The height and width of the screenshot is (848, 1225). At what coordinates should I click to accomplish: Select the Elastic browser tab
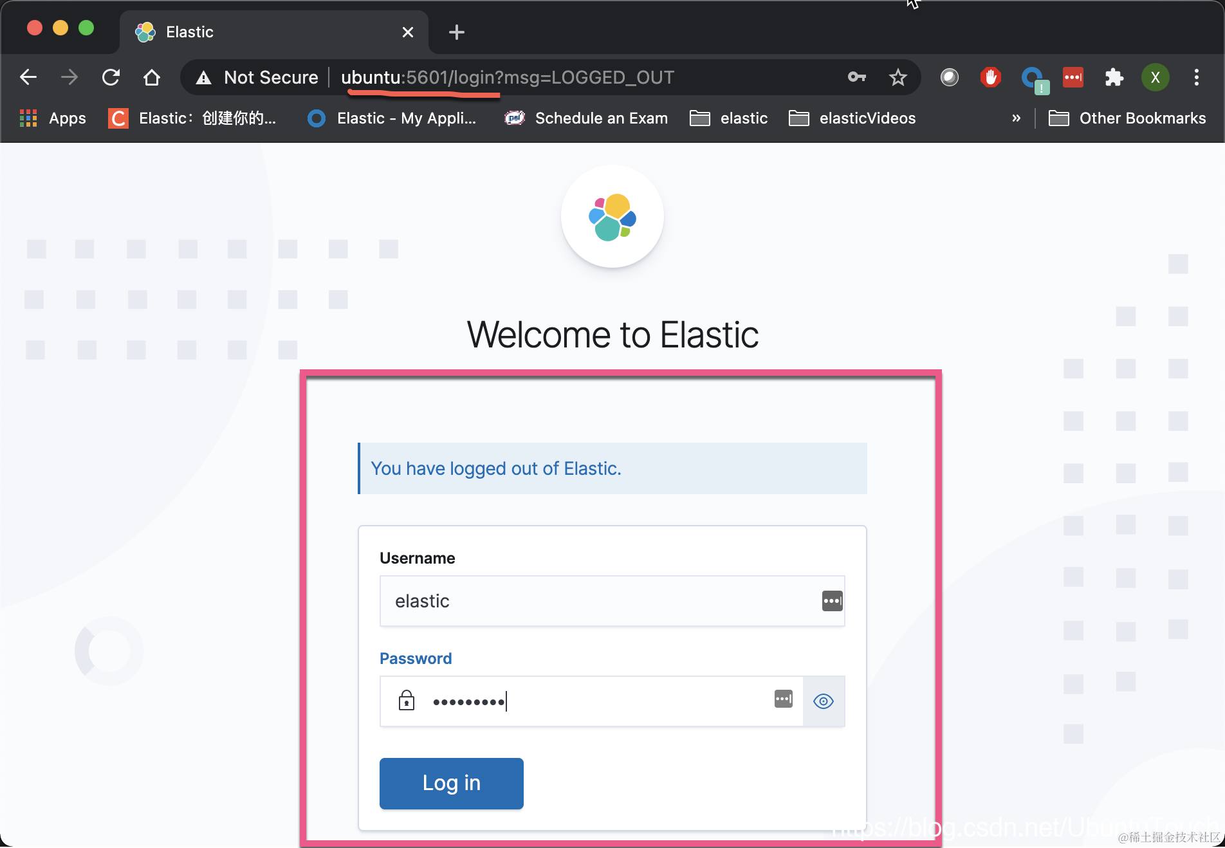click(x=273, y=32)
